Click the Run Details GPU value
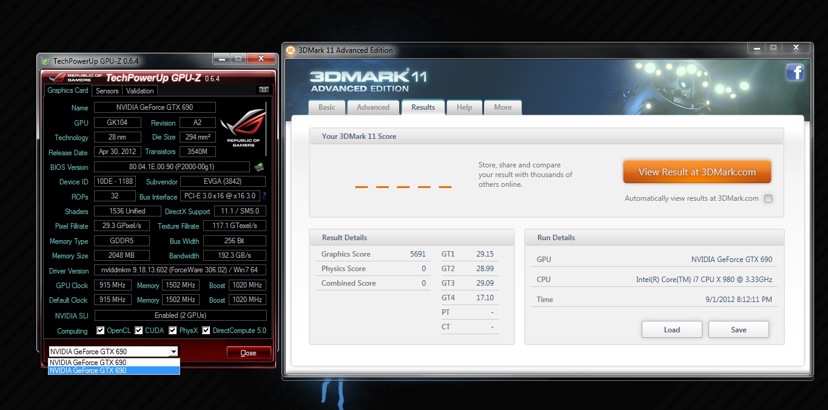The height and width of the screenshot is (410, 828). click(732, 259)
